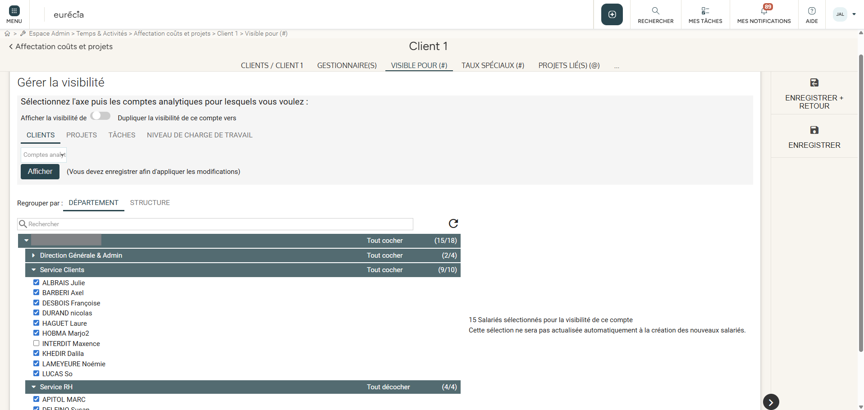Collapse the Service Clients group
The height and width of the screenshot is (410, 864).
pyautogui.click(x=33, y=270)
